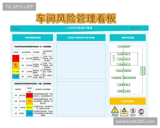This screenshot has width=160, height=128.
Task: Click the 应采取的行动/控制措施 column header
Action: (x=43, y=89)
